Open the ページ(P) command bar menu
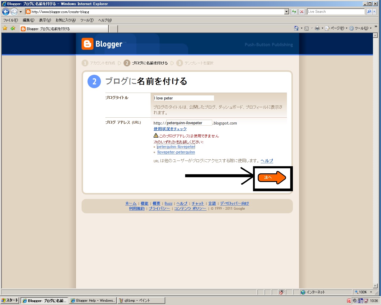 336,28
